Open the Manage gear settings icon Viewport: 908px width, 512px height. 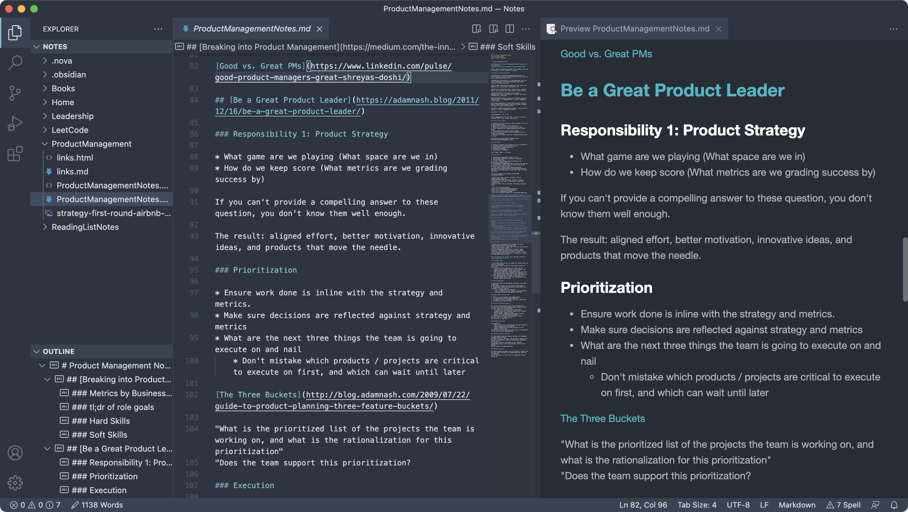(15, 483)
